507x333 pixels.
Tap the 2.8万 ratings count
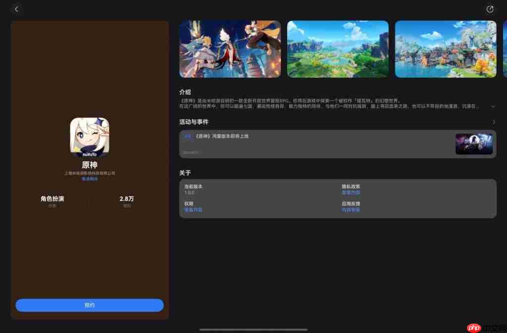[127, 198]
